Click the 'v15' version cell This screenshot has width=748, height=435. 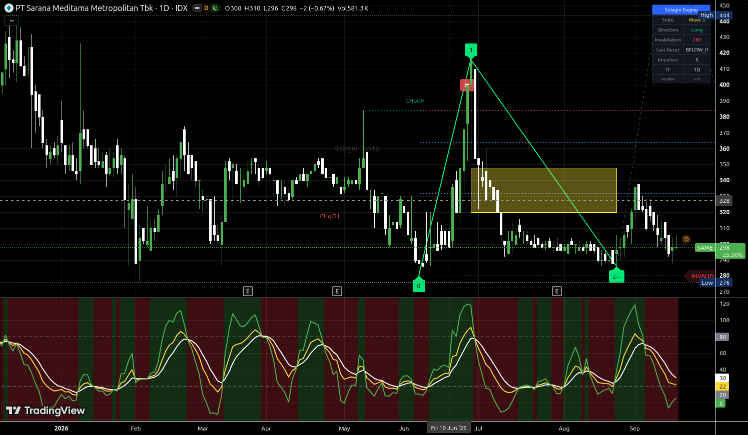coord(697,79)
